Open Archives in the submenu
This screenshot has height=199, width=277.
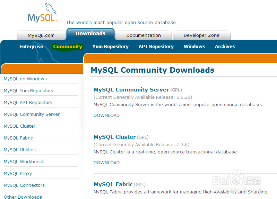[x=225, y=46]
